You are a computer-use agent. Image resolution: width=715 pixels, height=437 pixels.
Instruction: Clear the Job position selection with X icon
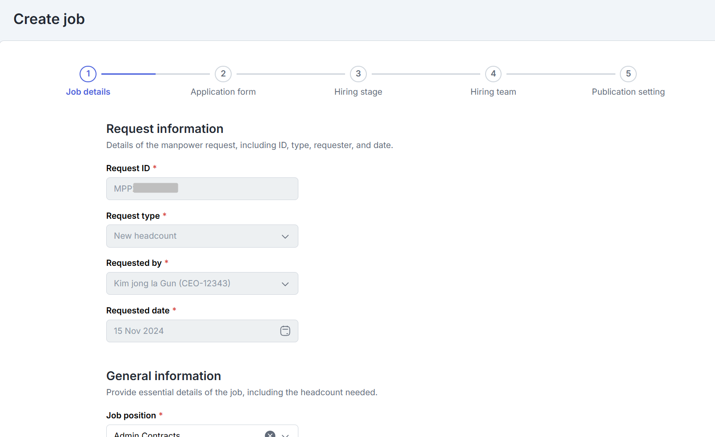270,434
